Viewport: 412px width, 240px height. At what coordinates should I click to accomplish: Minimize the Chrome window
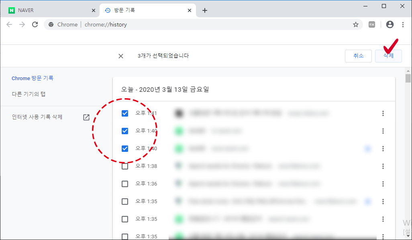[365, 6]
